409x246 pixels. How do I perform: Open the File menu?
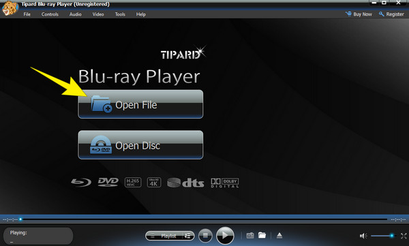tap(27, 14)
